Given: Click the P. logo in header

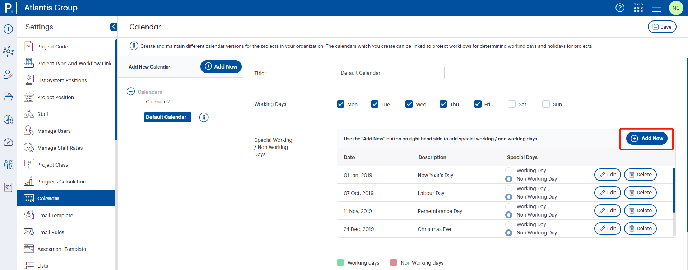Looking at the screenshot, I should [x=8, y=8].
